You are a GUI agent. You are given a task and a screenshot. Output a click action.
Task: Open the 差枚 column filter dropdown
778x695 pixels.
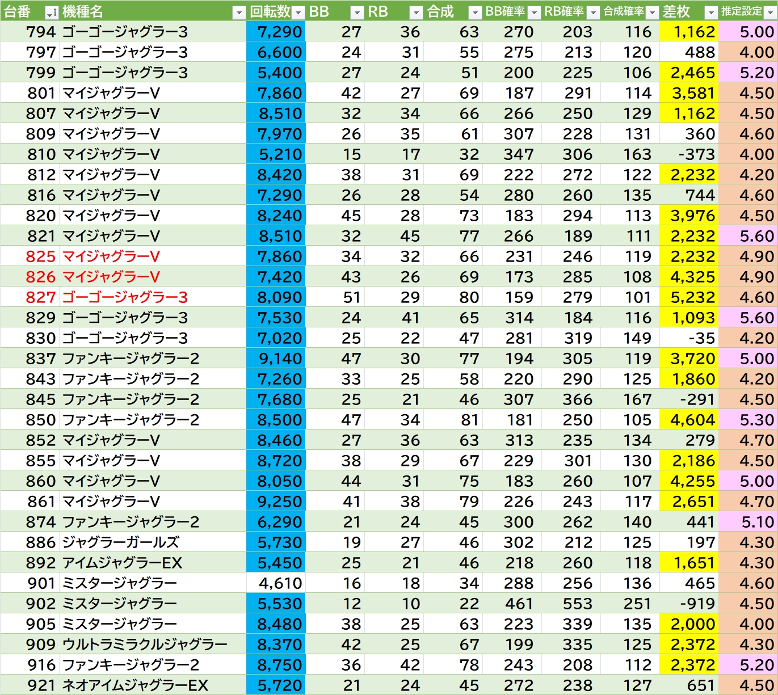click(711, 12)
